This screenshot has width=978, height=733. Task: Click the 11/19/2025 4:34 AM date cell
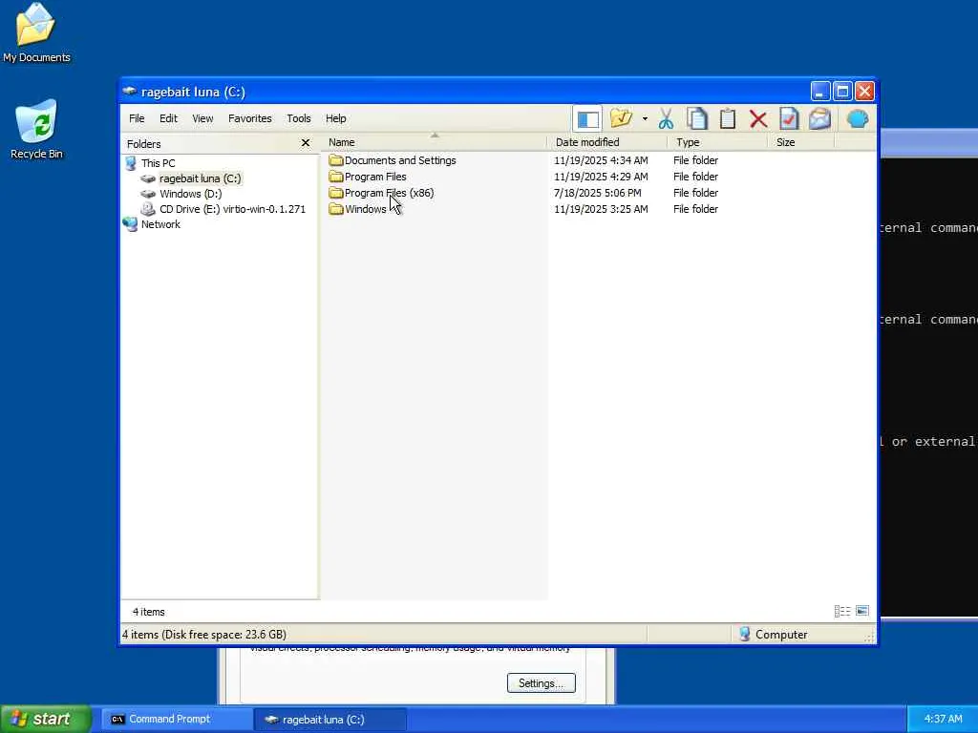(x=601, y=160)
